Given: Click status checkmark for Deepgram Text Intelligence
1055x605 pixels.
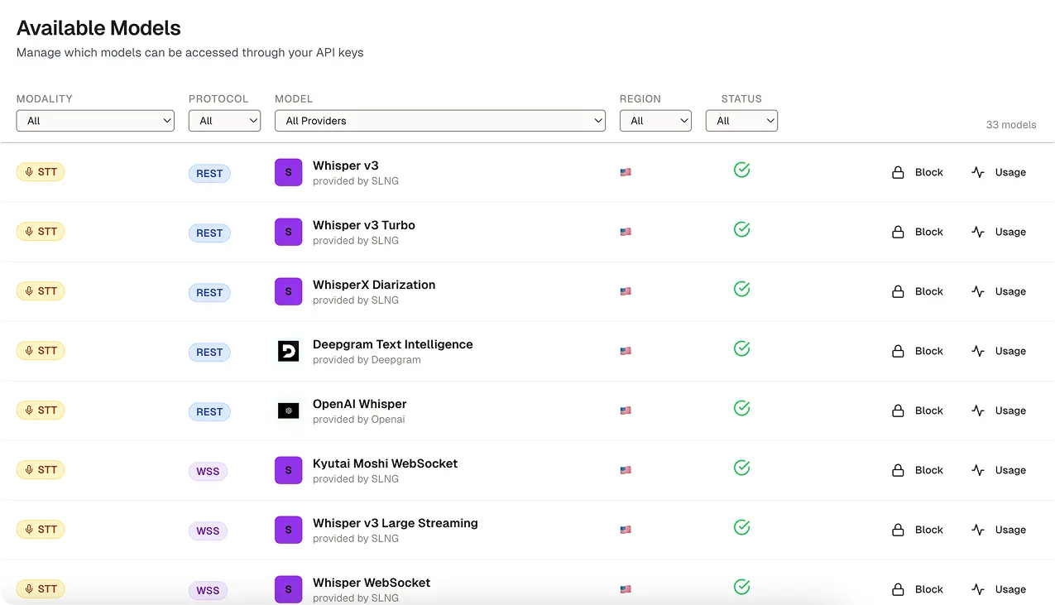Looking at the screenshot, I should click(741, 348).
